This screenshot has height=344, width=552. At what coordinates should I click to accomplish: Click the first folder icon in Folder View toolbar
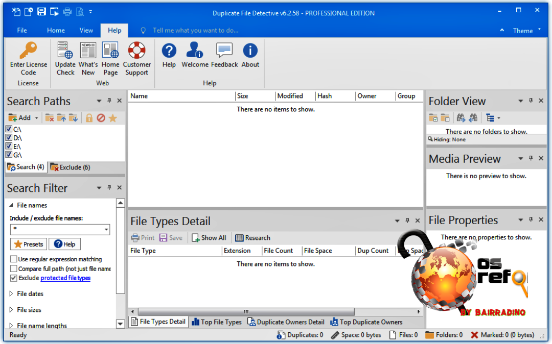point(433,118)
